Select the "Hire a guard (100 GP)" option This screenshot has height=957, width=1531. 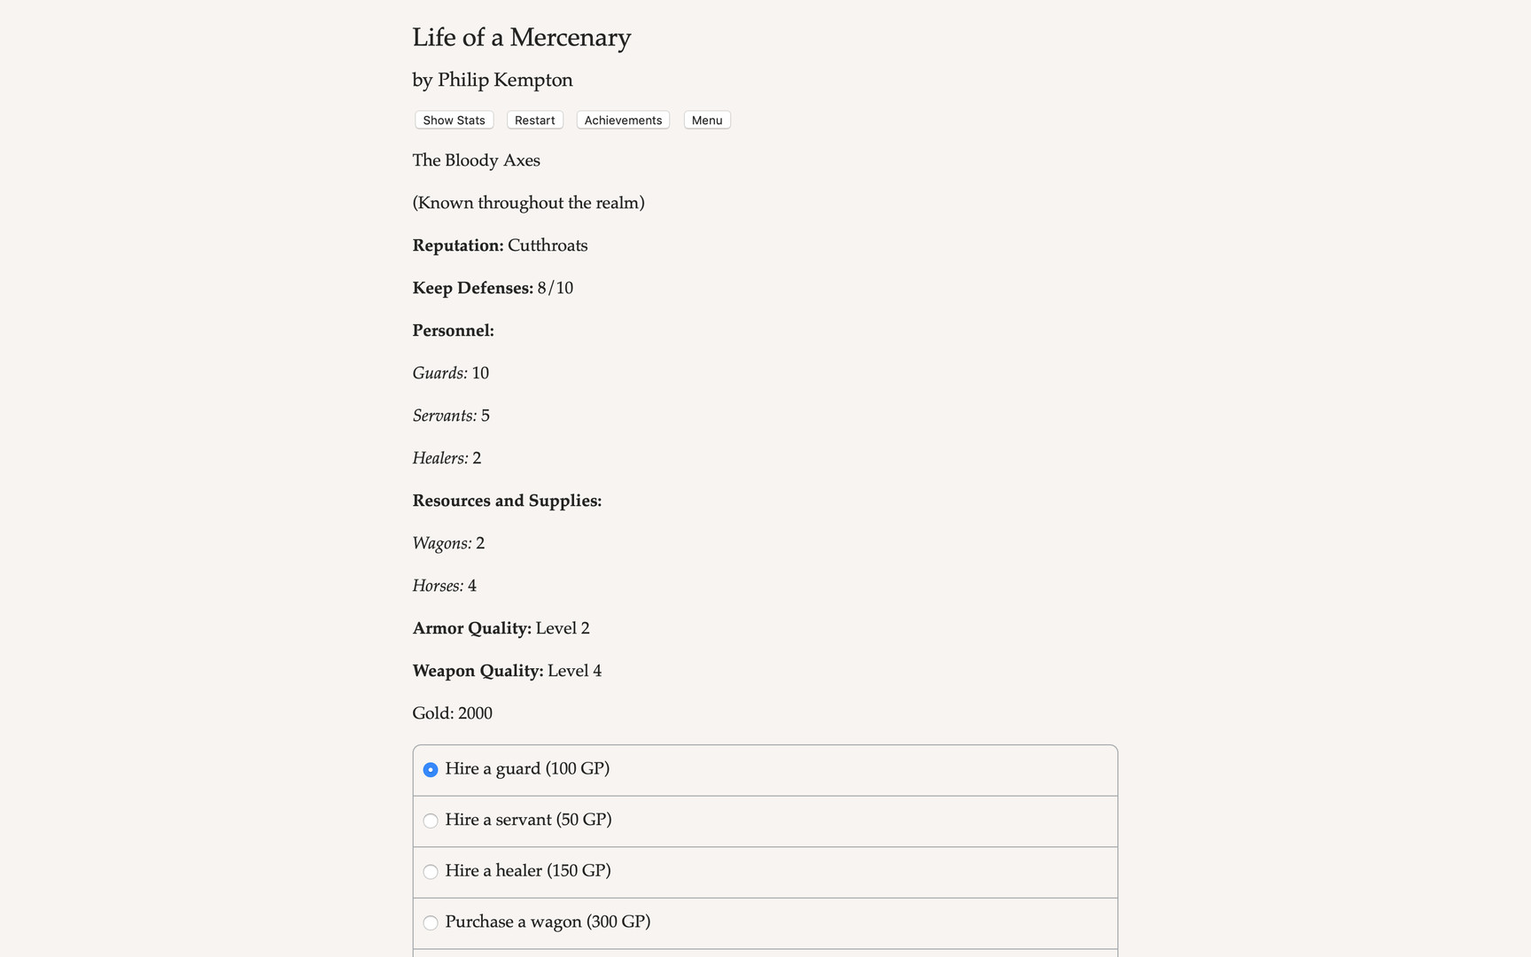click(x=431, y=770)
